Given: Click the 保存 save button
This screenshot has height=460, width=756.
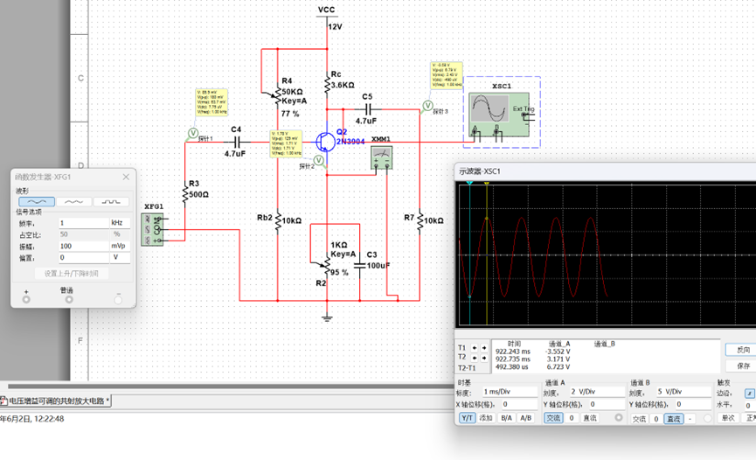Looking at the screenshot, I should click(x=743, y=366).
